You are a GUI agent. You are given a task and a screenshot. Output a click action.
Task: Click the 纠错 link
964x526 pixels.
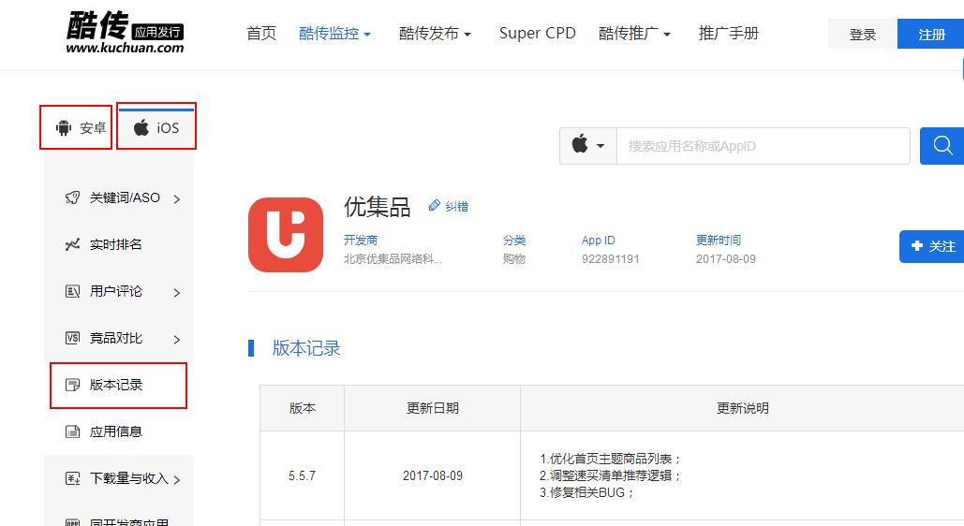[457, 207]
